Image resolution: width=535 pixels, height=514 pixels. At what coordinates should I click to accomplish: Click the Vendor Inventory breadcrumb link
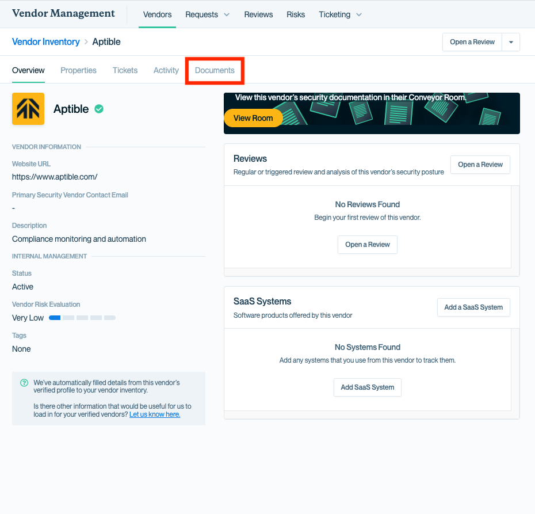(x=45, y=41)
